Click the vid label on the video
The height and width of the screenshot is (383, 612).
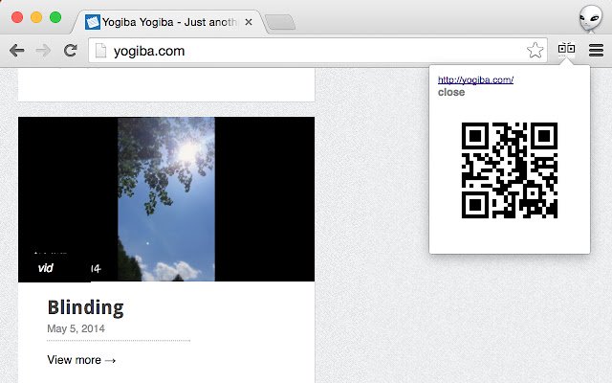pyautogui.click(x=45, y=268)
